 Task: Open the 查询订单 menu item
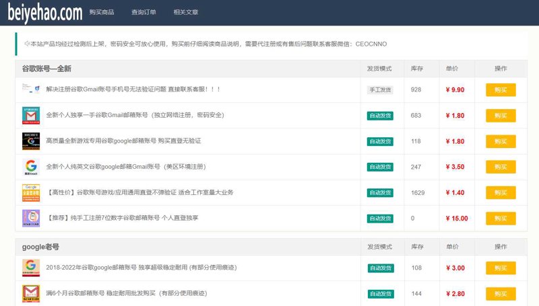pos(144,12)
